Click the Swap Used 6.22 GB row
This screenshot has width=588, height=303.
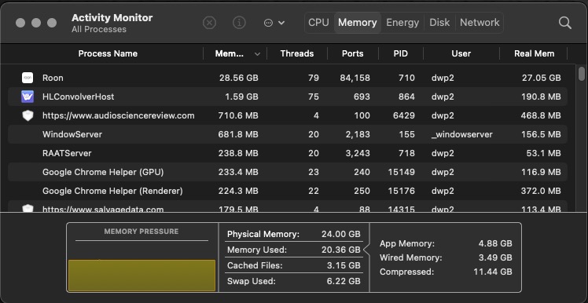click(294, 281)
